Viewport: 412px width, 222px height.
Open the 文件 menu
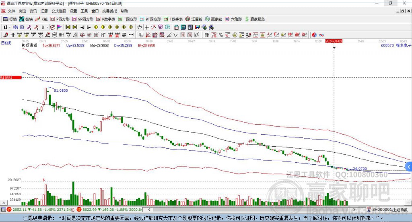(x=11, y=11)
